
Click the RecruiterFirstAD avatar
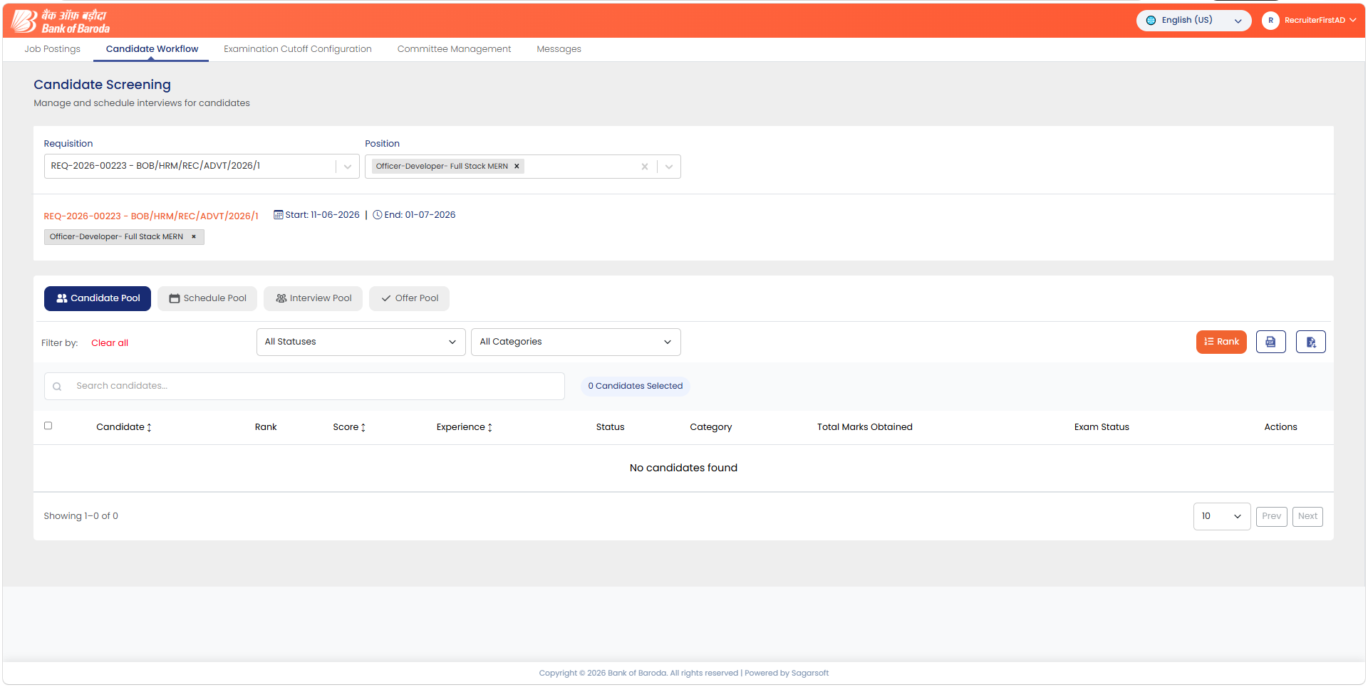(x=1270, y=21)
